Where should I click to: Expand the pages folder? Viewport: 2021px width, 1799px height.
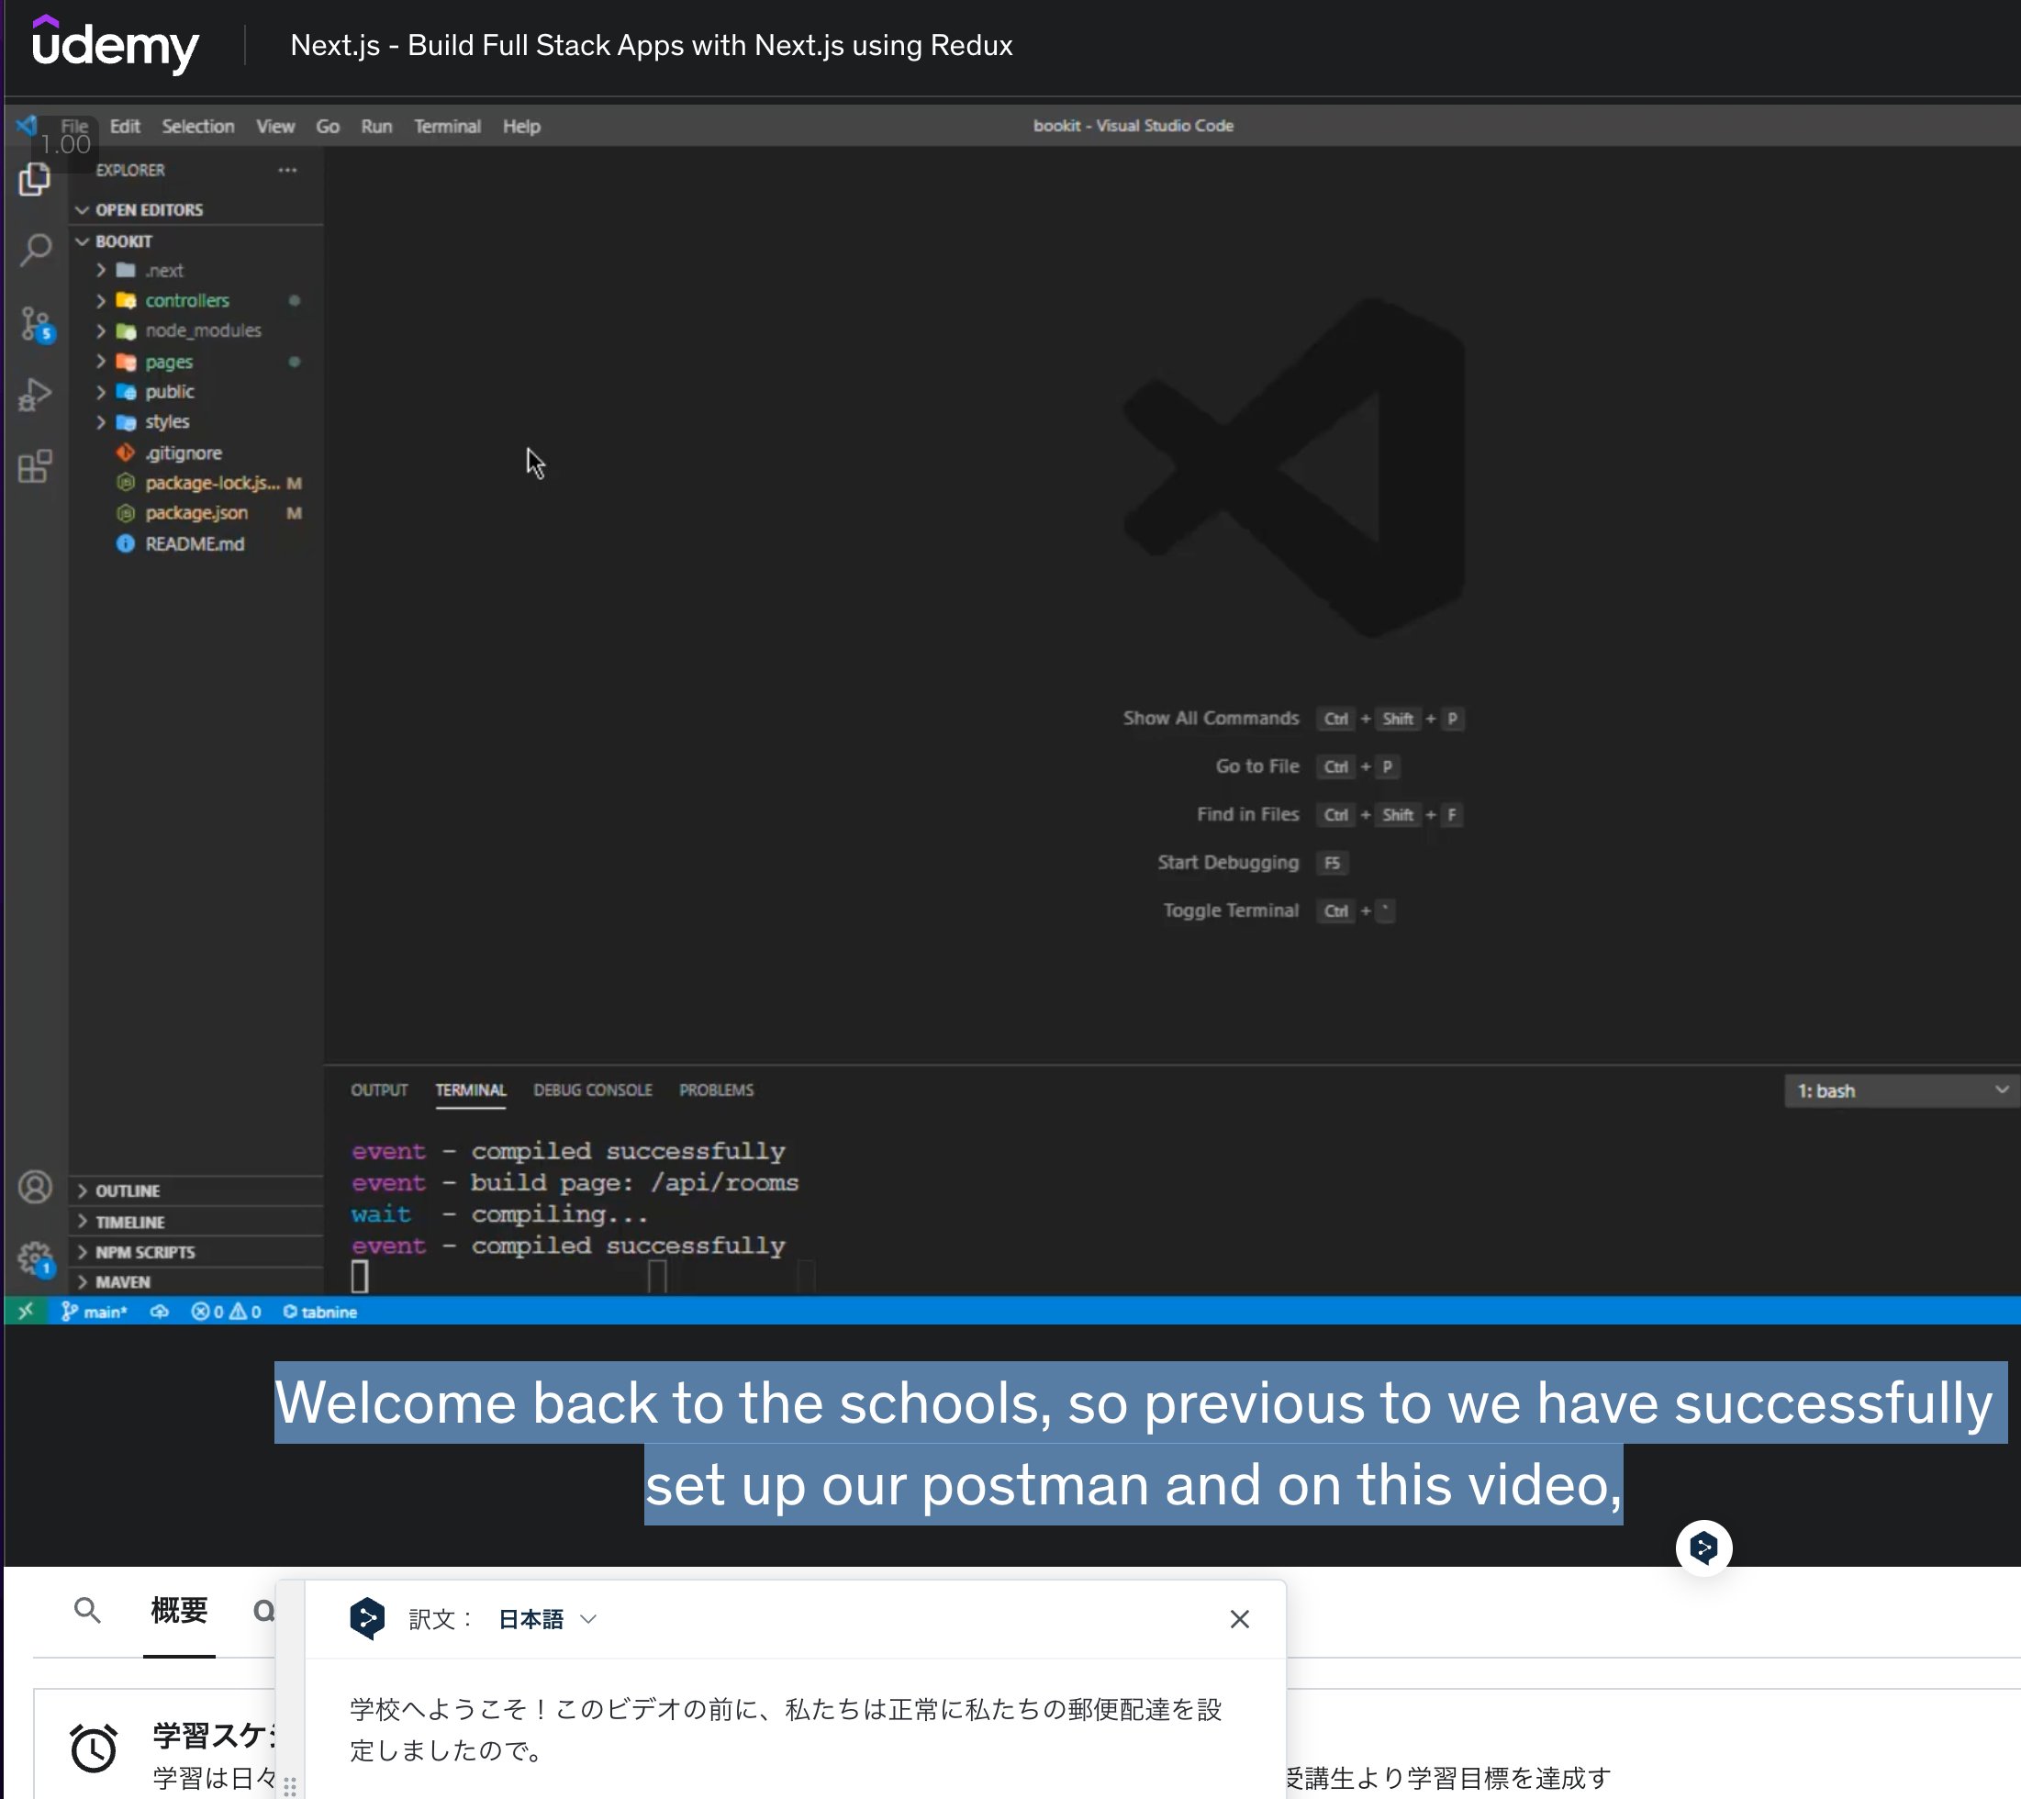click(x=168, y=362)
